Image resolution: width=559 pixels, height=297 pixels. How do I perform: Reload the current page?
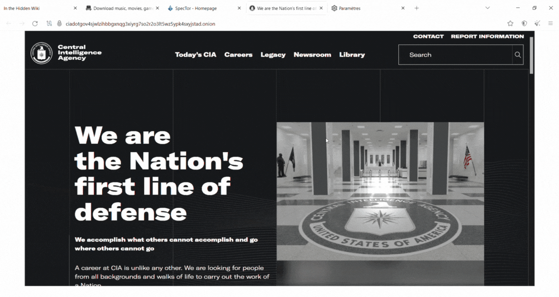[x=35, y=23]
